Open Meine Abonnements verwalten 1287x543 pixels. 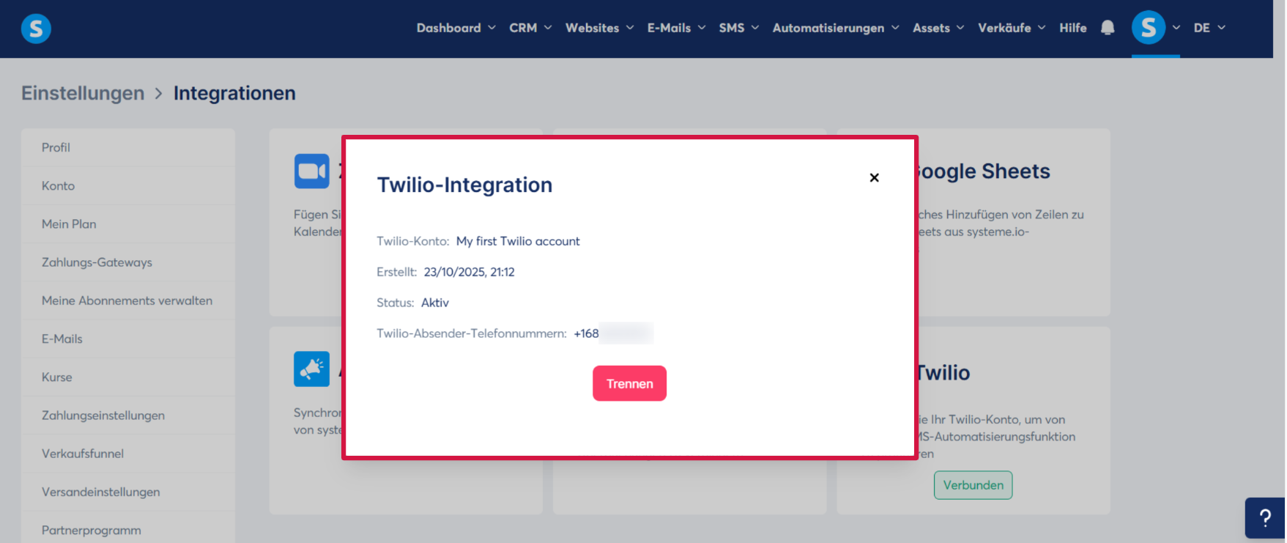point(128,300)
